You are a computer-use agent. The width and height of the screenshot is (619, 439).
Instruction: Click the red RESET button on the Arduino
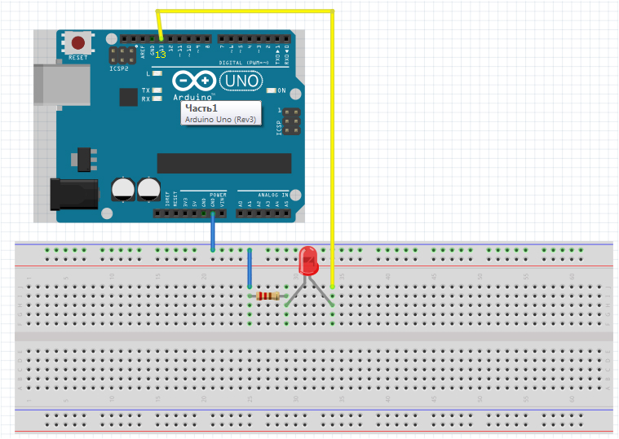[x=77, y=42]
